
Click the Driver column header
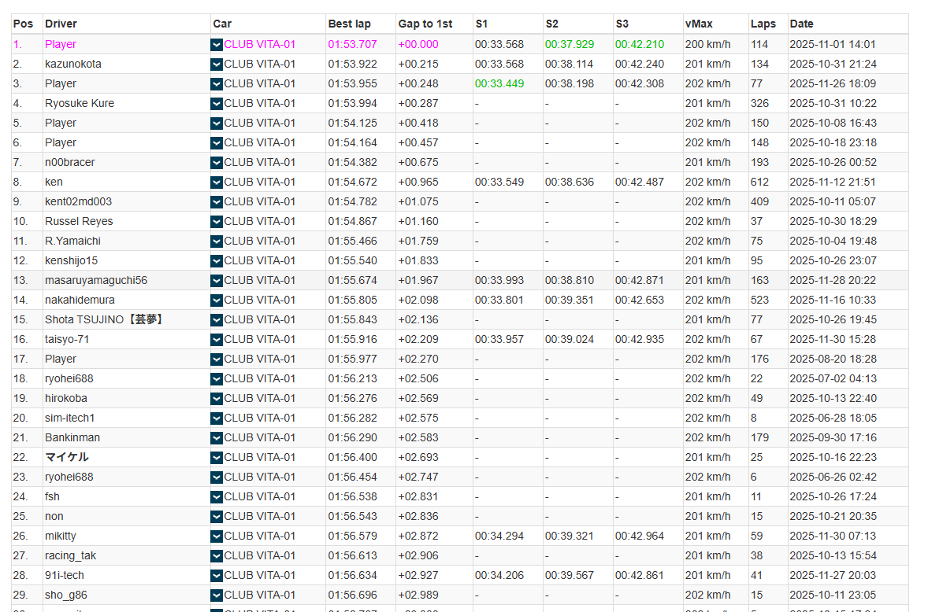coord(61,24)
